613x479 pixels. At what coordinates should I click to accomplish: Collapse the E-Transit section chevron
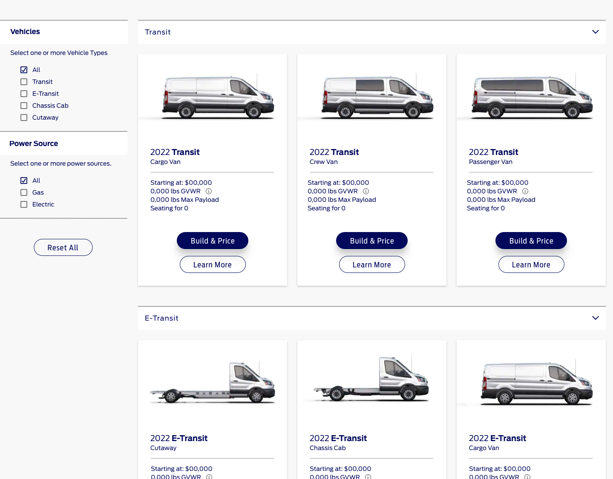point(596,318)
